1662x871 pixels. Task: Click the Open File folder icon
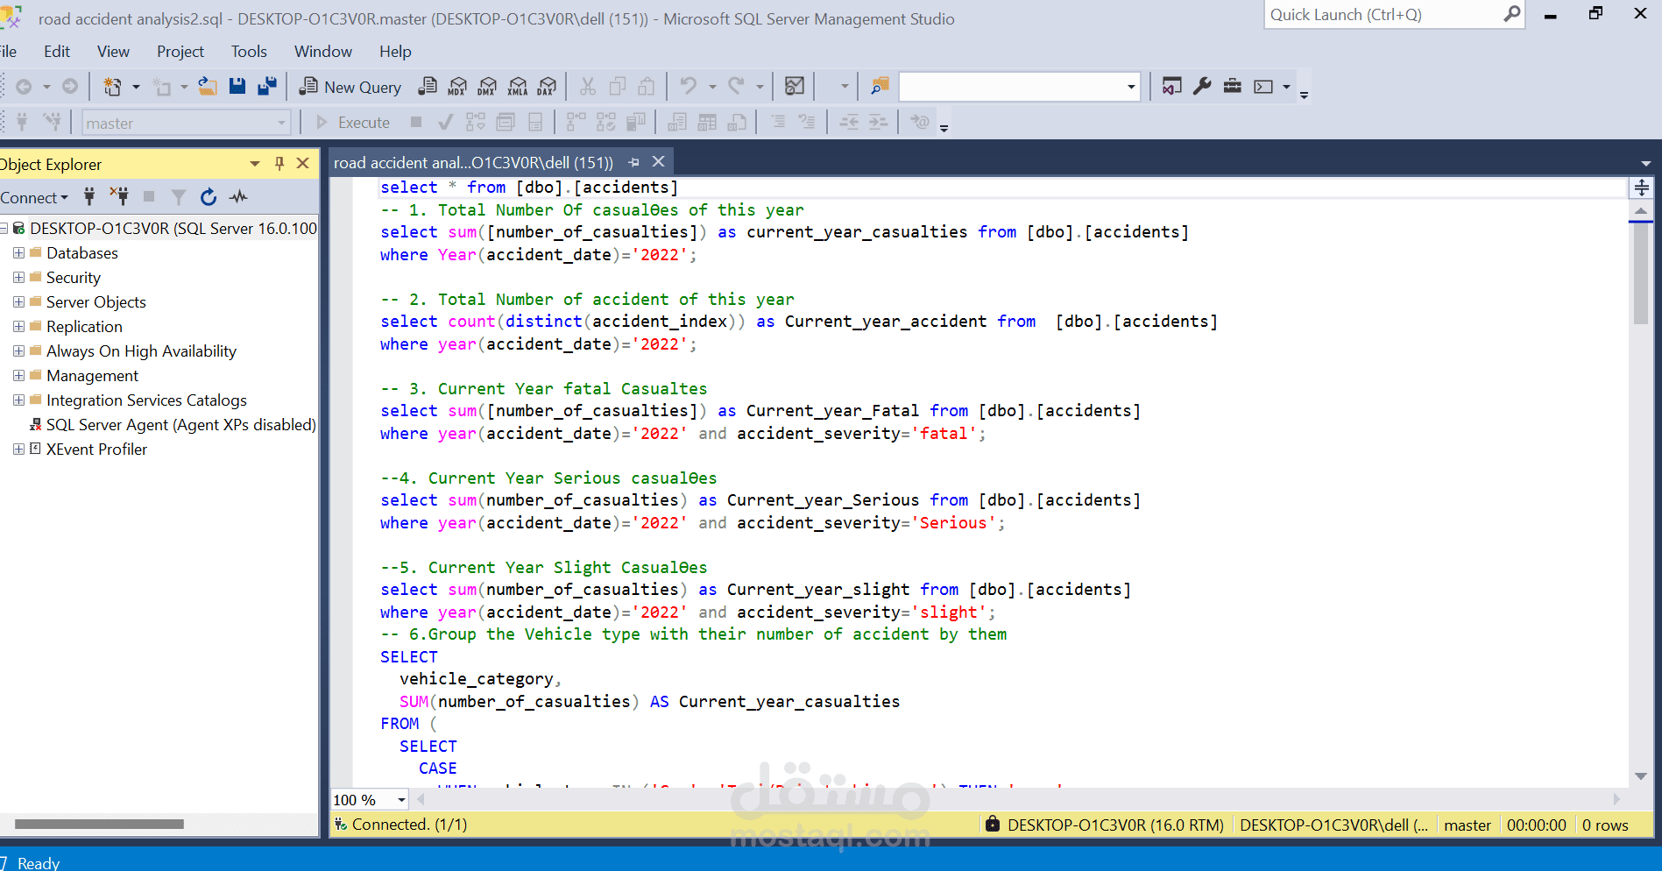point(208,87)
